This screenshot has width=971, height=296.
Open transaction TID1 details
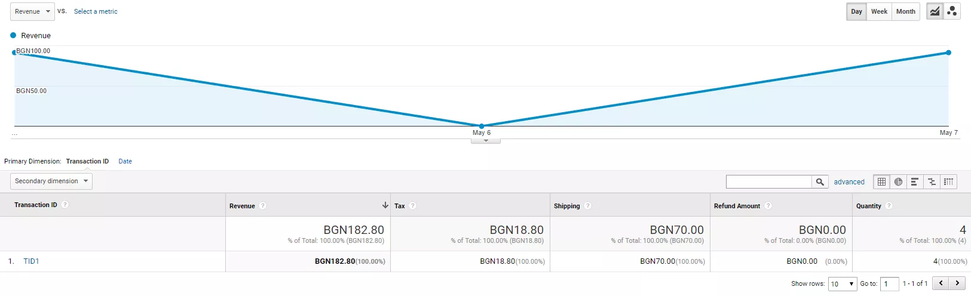31,261
